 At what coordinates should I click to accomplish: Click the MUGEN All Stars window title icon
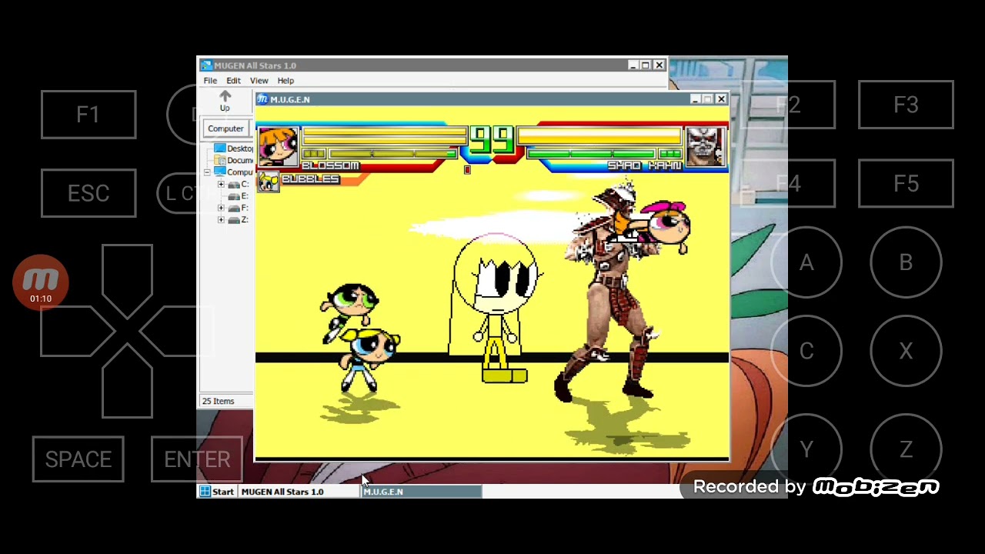pyautogui.click(x=206, y=65)
